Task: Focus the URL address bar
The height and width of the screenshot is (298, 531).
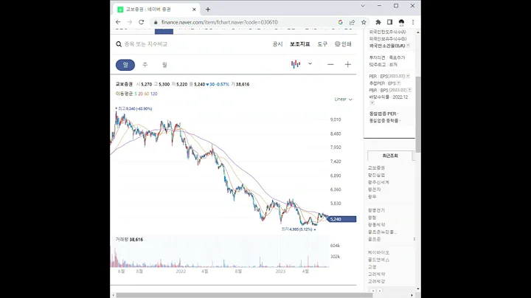Action: point(220,22)
